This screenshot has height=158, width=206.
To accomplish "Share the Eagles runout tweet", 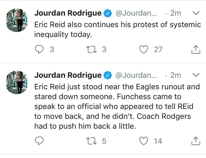I will (x=195, y=141).
